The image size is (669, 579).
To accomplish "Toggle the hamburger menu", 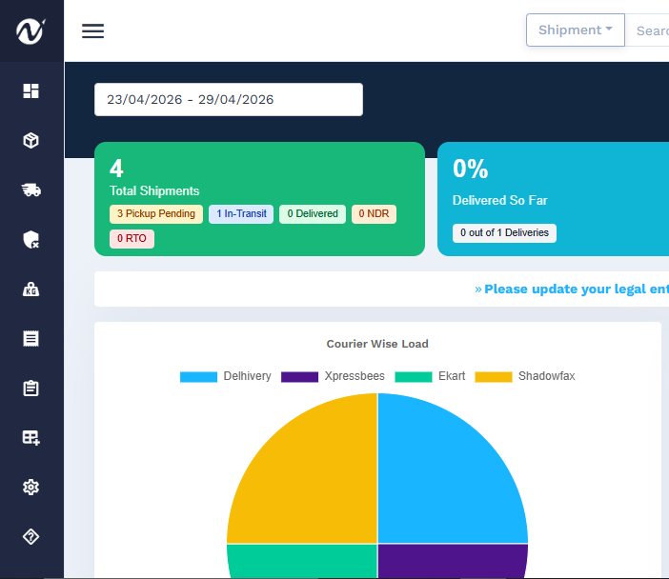I will pos(93,31).
